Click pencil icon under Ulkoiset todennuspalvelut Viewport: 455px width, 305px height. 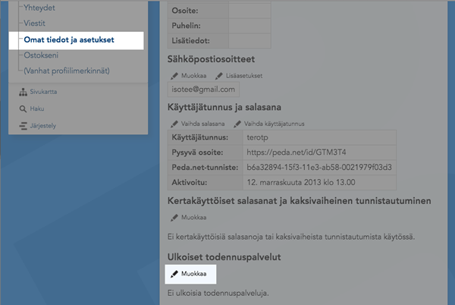[x=174, y=274]
